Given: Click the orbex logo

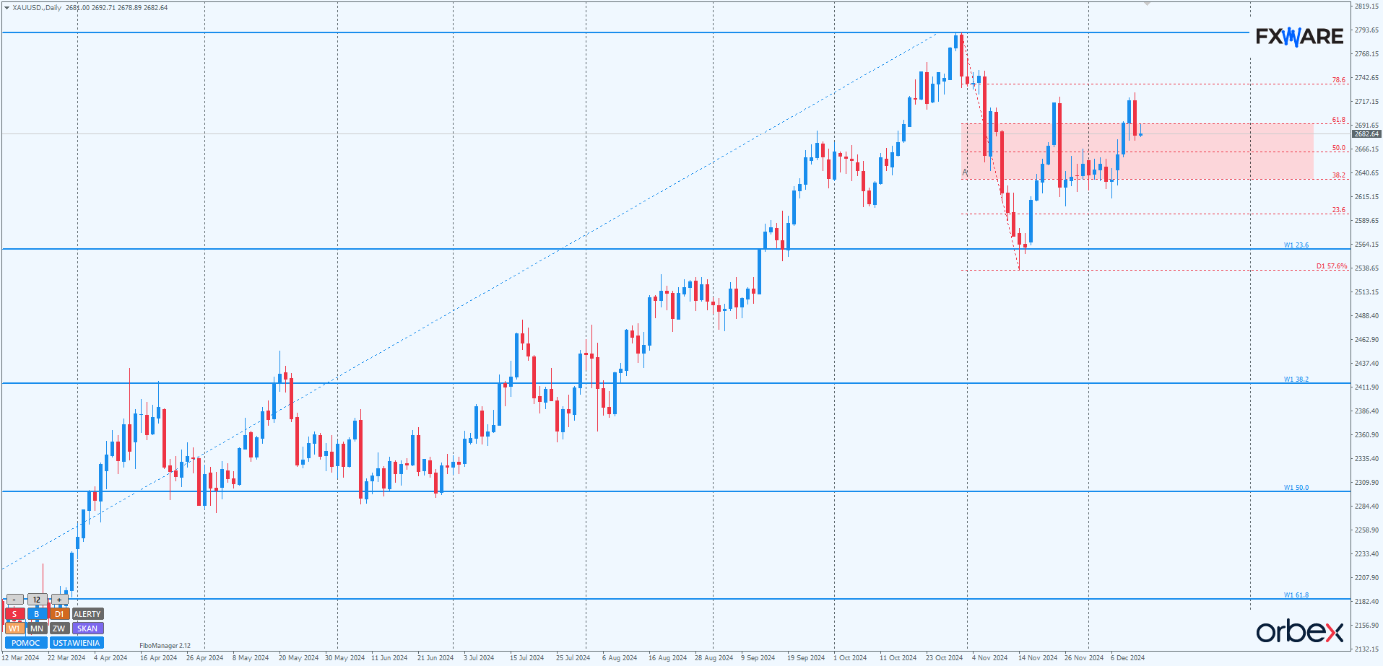Looking at the screenshot, I should (1299, 632).
